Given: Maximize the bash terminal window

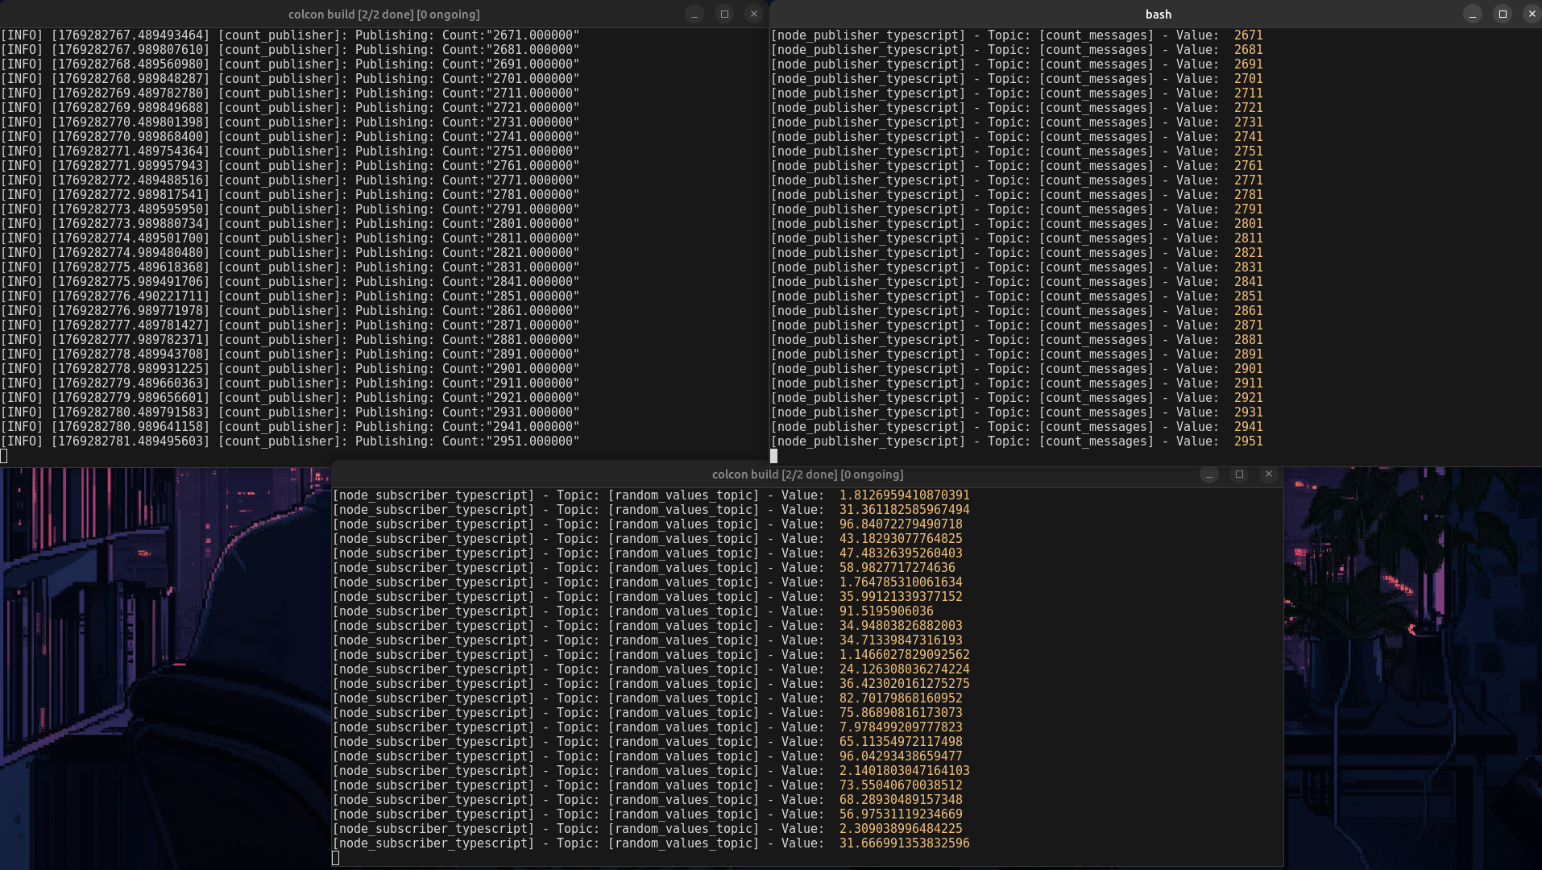Looking at the screenshot, I should click(1502, 14).
